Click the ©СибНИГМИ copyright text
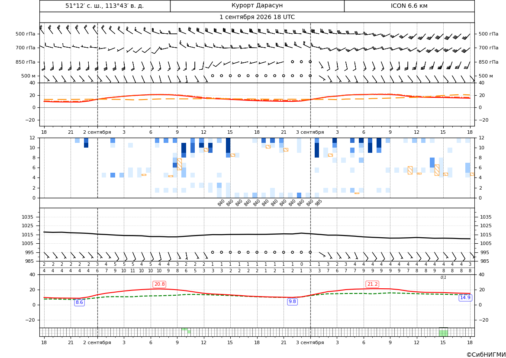Image resolution: width=506 pixels, height=358 pixels. (486, 355)
